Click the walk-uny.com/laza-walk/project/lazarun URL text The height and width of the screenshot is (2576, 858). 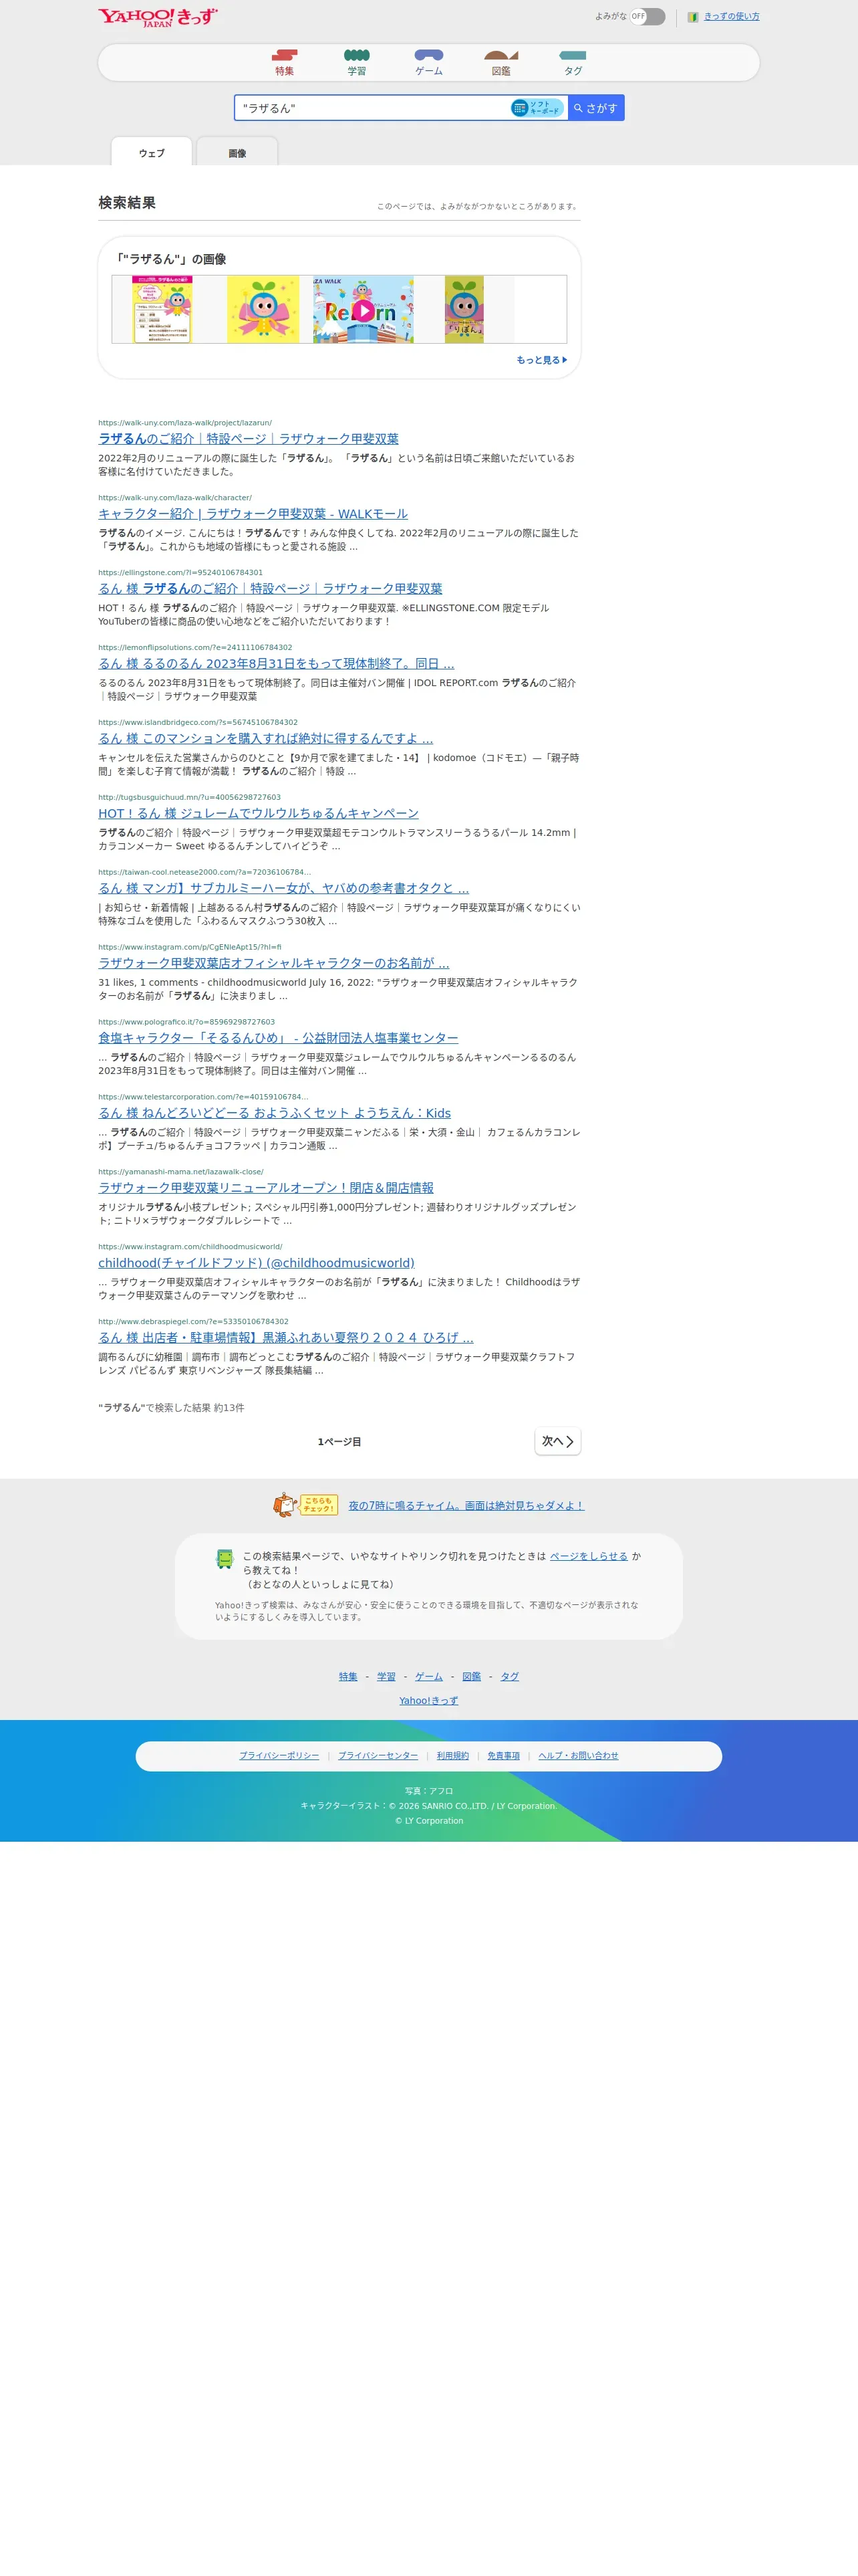185,423
